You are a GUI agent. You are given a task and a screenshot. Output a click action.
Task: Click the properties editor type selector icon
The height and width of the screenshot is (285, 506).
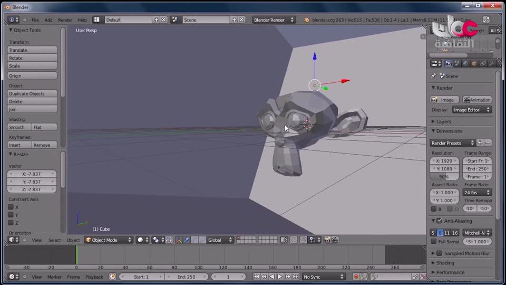tap(436, 64)
